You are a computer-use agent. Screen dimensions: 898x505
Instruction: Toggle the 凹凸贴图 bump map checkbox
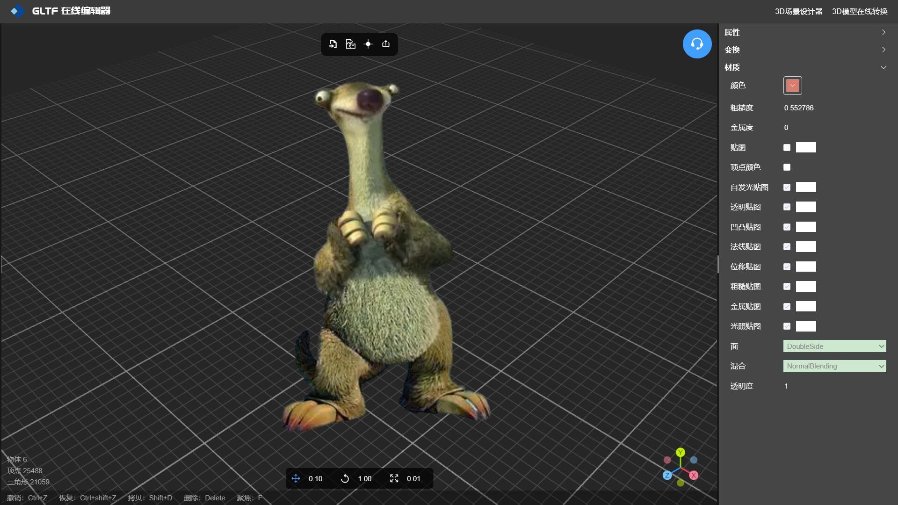[x=787, y=227]
